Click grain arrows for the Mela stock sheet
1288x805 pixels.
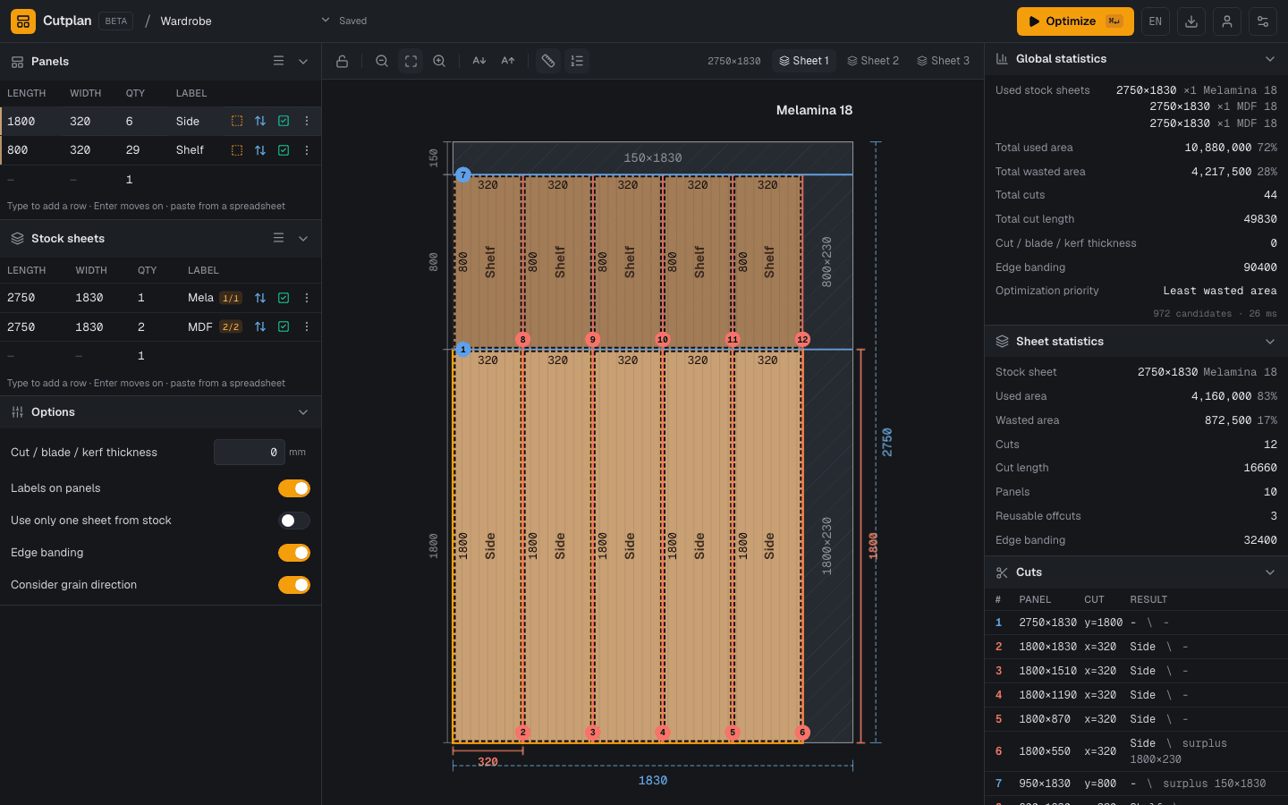260,298
